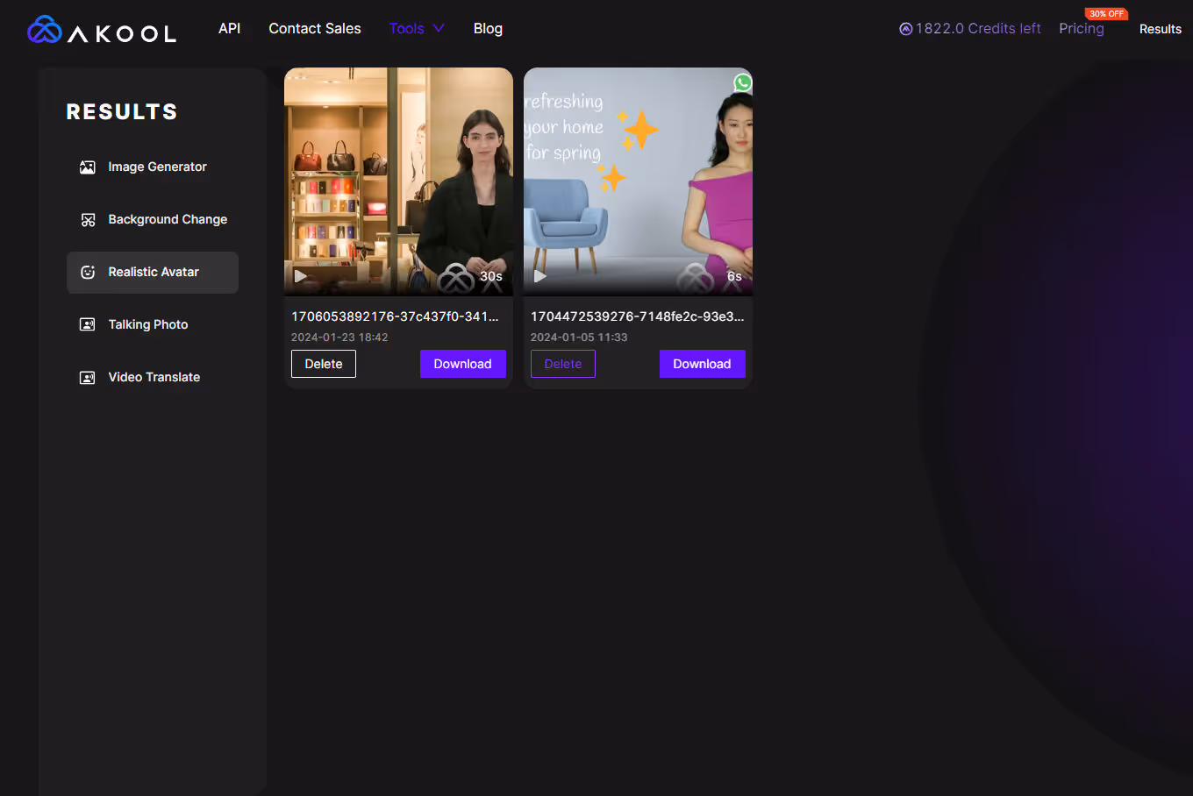Select Background Change results tab
The height and width of the screenshot is (796, 1193).
pyautogui.click(x=153, y=220)
